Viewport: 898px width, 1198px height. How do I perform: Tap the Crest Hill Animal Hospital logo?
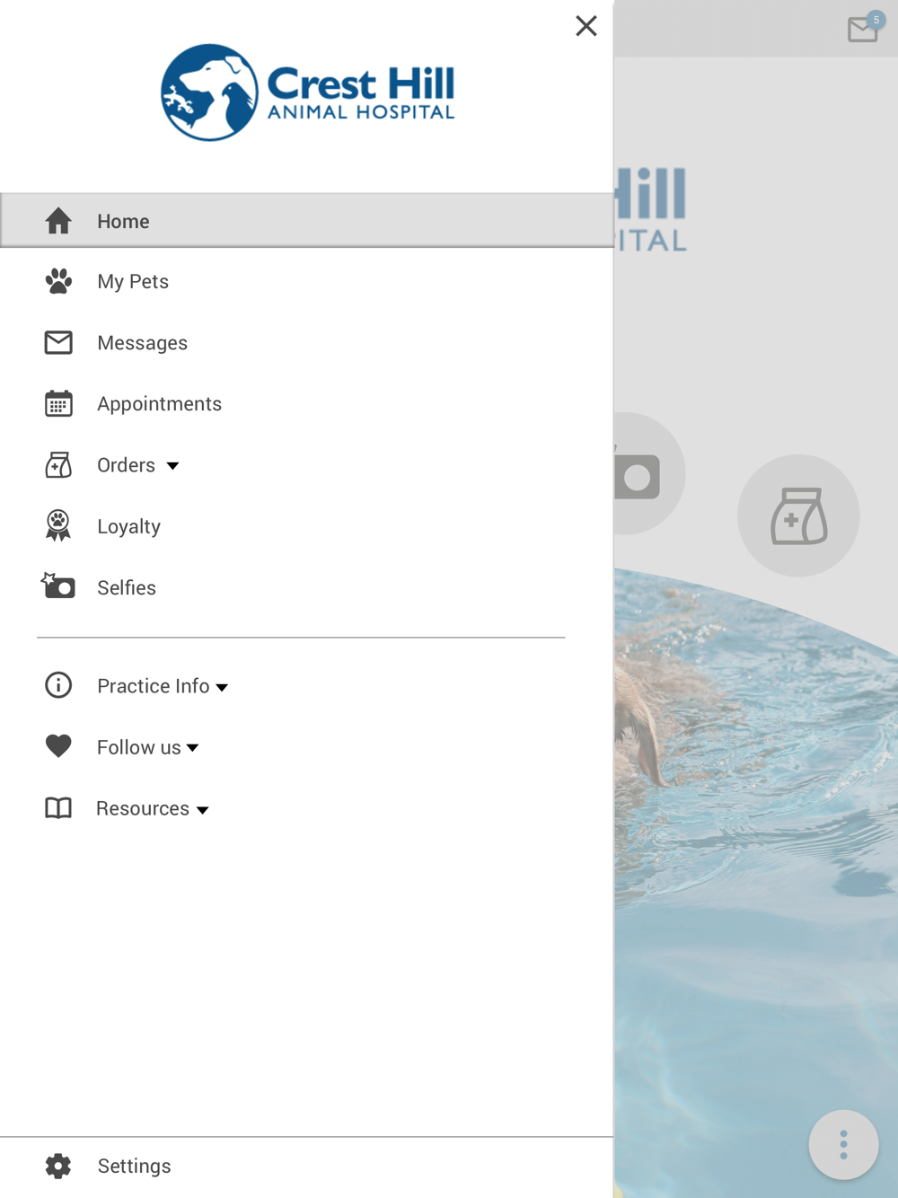tap(308, 92)
